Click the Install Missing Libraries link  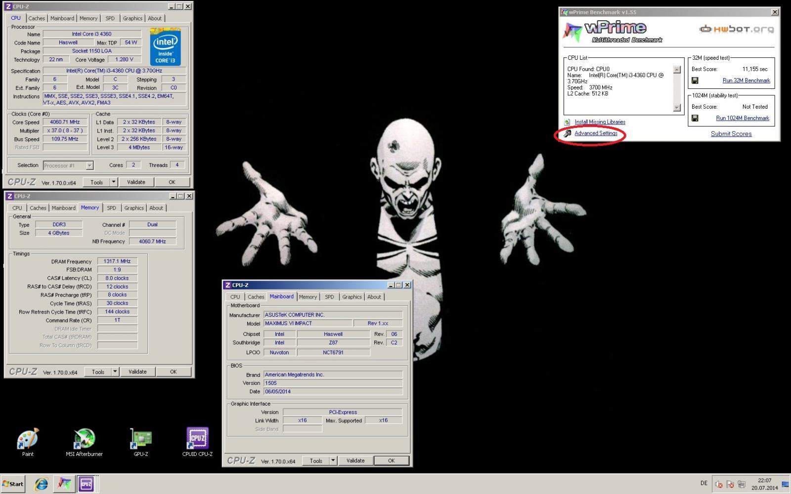600,122
